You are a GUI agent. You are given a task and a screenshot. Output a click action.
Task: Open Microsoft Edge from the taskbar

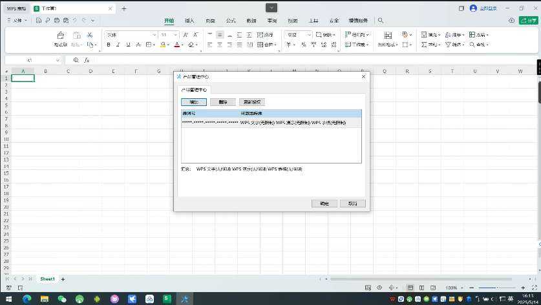27,299
